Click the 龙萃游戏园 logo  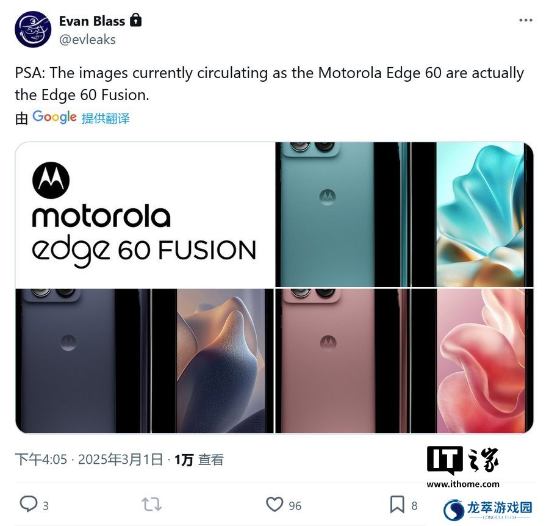(x=488, y=510)
